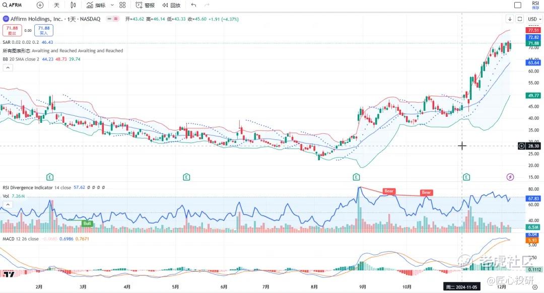Collapse the main chart indicator legend
Screen dimensions: 544x293
click(8, 67)
